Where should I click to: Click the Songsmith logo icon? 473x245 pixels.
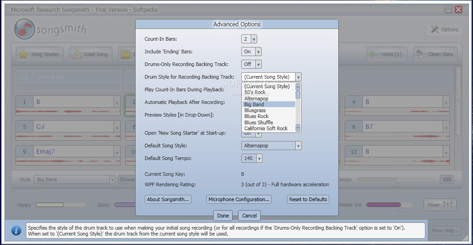(x=25, y=29)
